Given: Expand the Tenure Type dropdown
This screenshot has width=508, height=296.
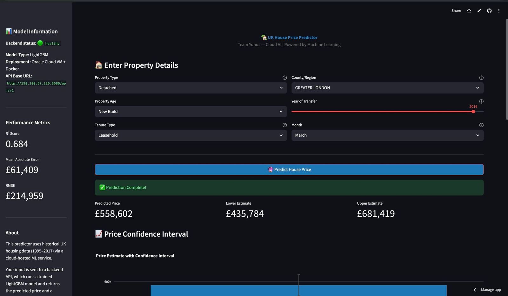Looking at the screenshot, I should [191, 135].
